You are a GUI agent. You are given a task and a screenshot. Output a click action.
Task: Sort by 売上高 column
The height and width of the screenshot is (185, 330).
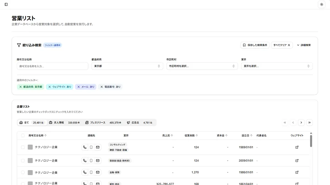click(167, 135)
